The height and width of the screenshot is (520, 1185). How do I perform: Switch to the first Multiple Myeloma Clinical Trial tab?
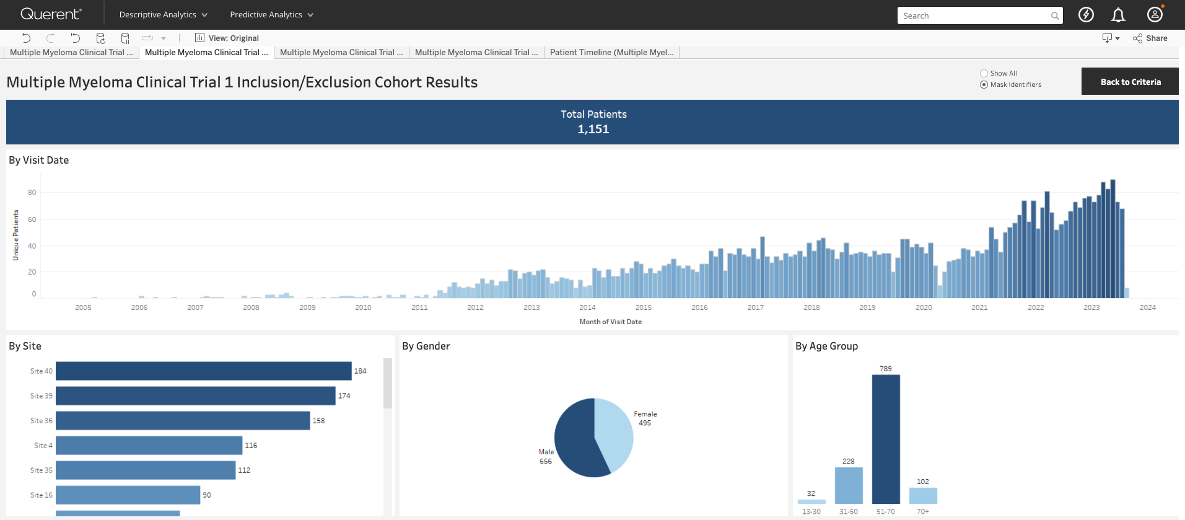tap(71, 53)
